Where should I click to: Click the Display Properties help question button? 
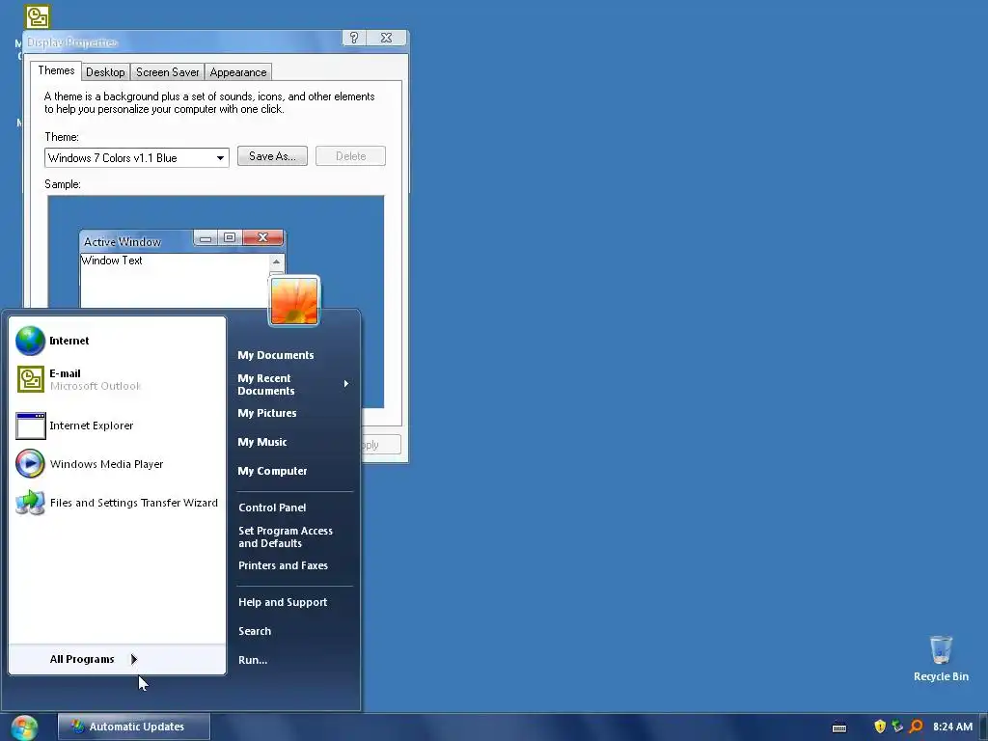pos(354,38)
